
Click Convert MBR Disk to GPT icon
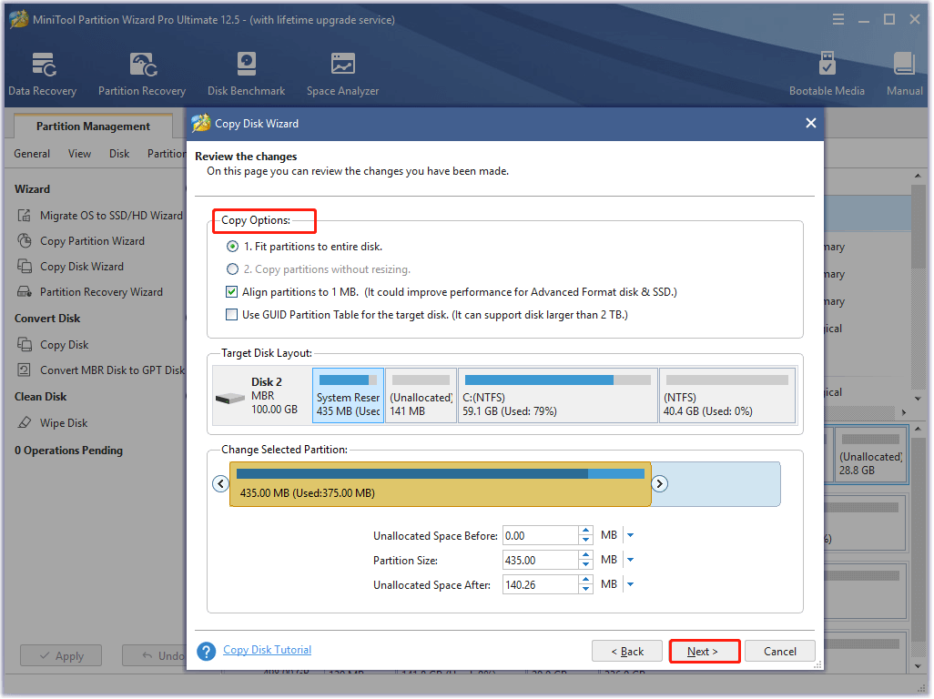25,370
